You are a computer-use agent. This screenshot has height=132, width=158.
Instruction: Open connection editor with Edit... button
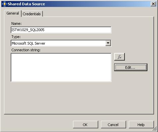click(131, 67)
